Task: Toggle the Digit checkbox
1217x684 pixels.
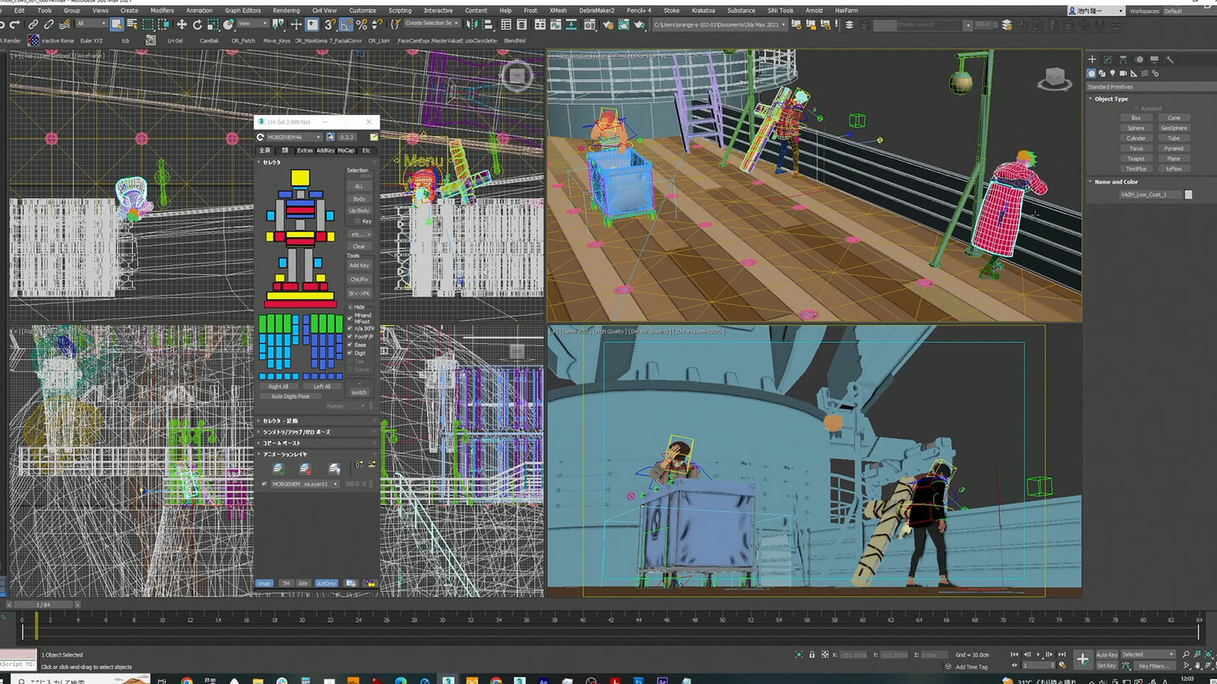Action: click(350, 353)
